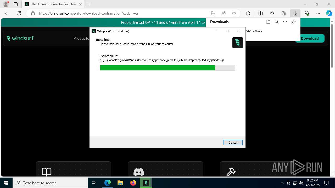Pin the Downloads panel
The height and width of the screenshot is (188, 335).
294,22
